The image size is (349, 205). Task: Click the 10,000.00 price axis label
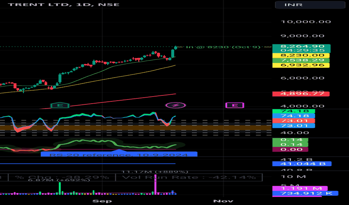306,22
